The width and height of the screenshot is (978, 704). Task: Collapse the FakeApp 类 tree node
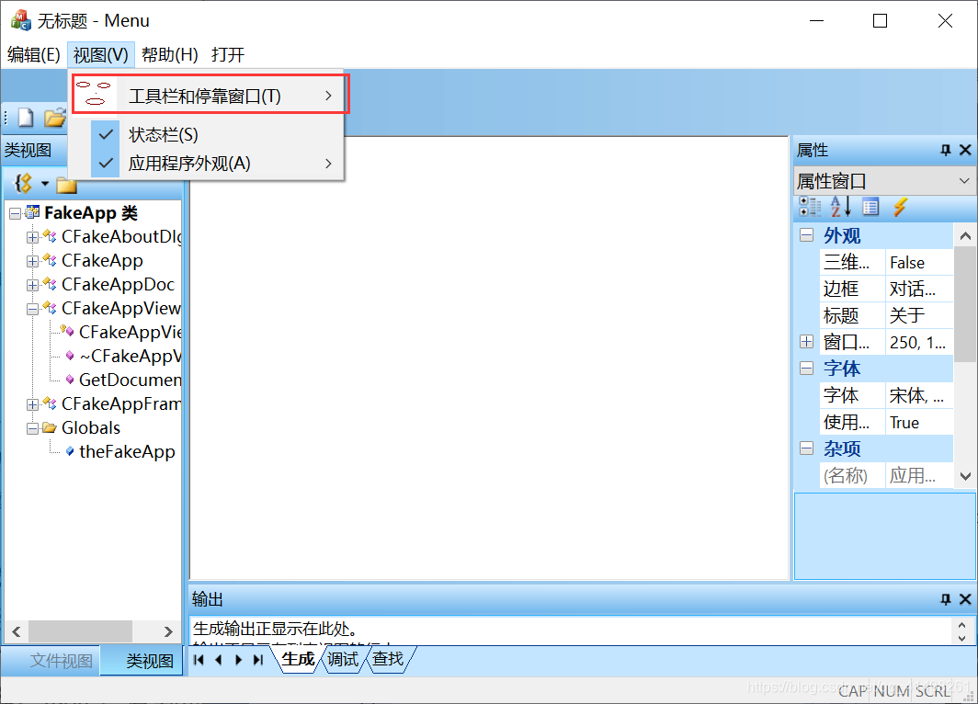click(15, 214)
